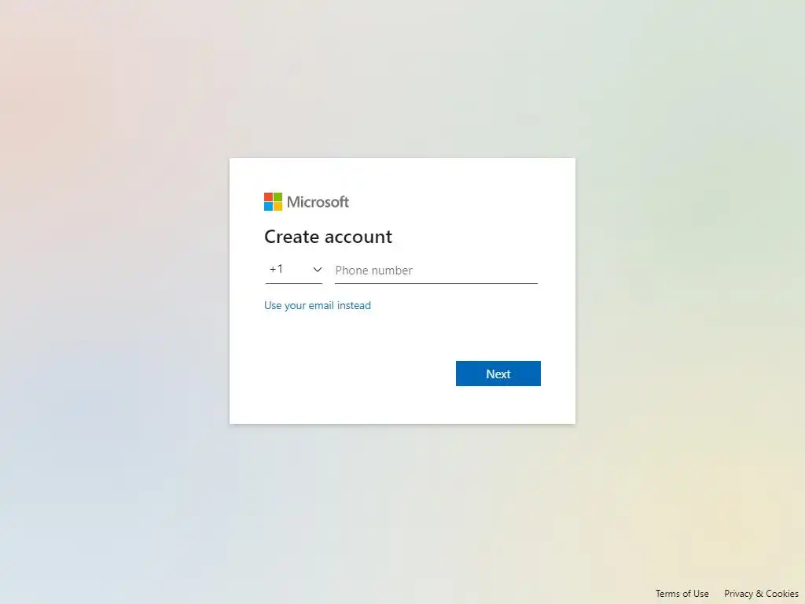Click the word Cookies in footer

click(x=782, y=593)
